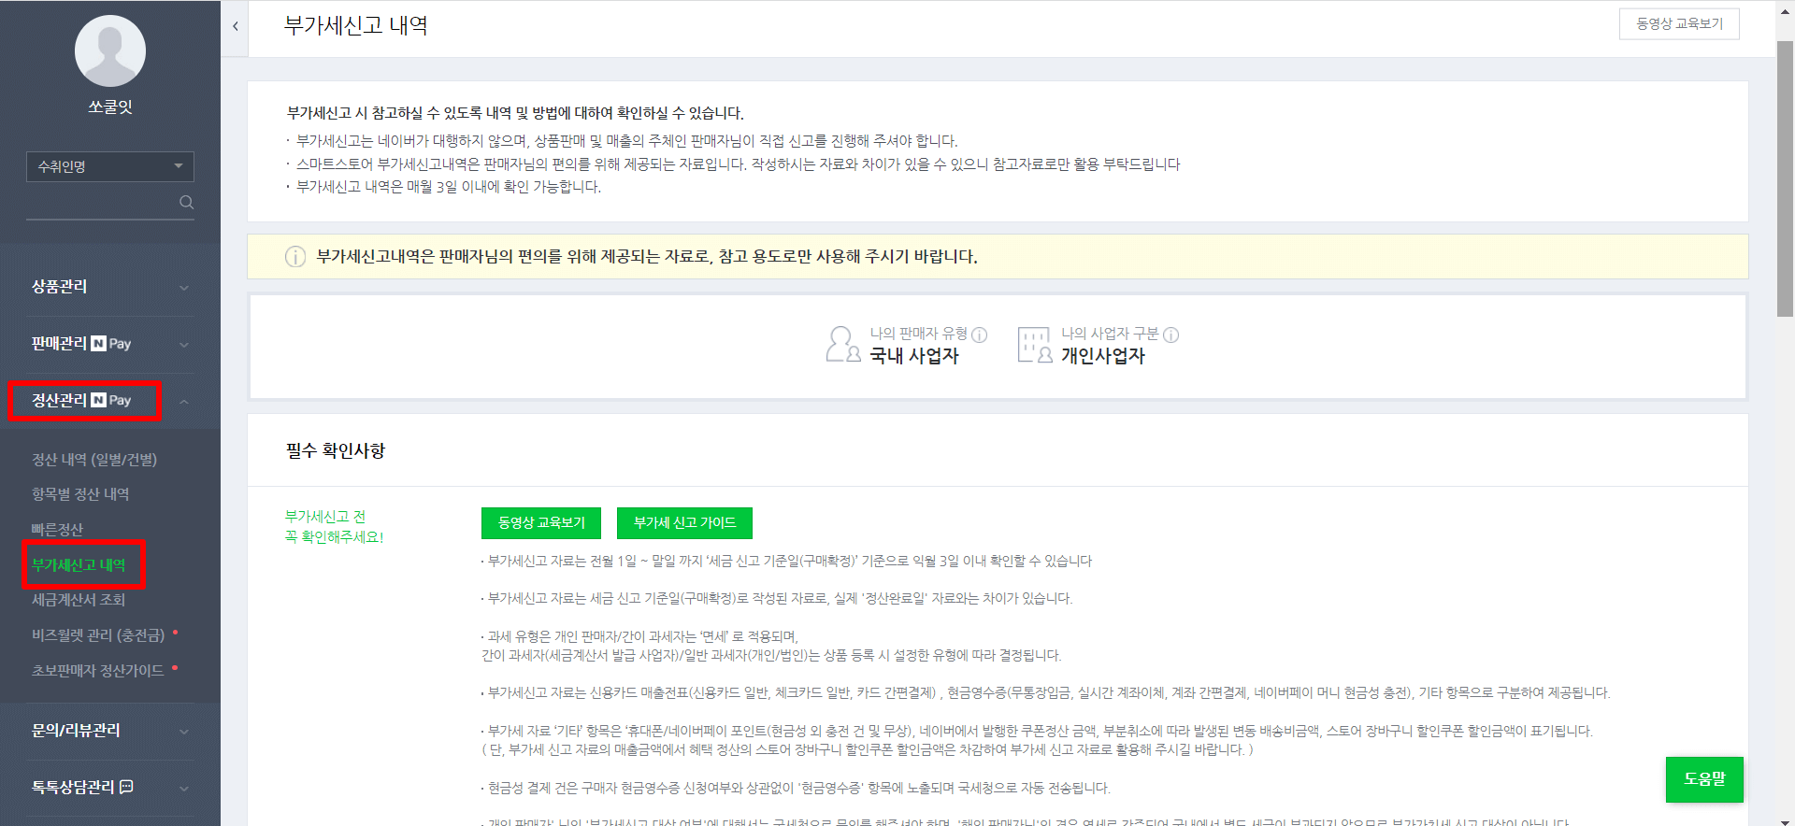The width and height of the screenshot is (1795, 826).
Task: Click the chat icon beside 톡톡상담관리
Action: tap(126, 787)
